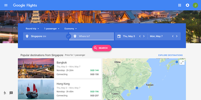The width and height of the screenshot is (201, 100).
Task: Click the Laos label on map
Action: click(x=115, y=93)
